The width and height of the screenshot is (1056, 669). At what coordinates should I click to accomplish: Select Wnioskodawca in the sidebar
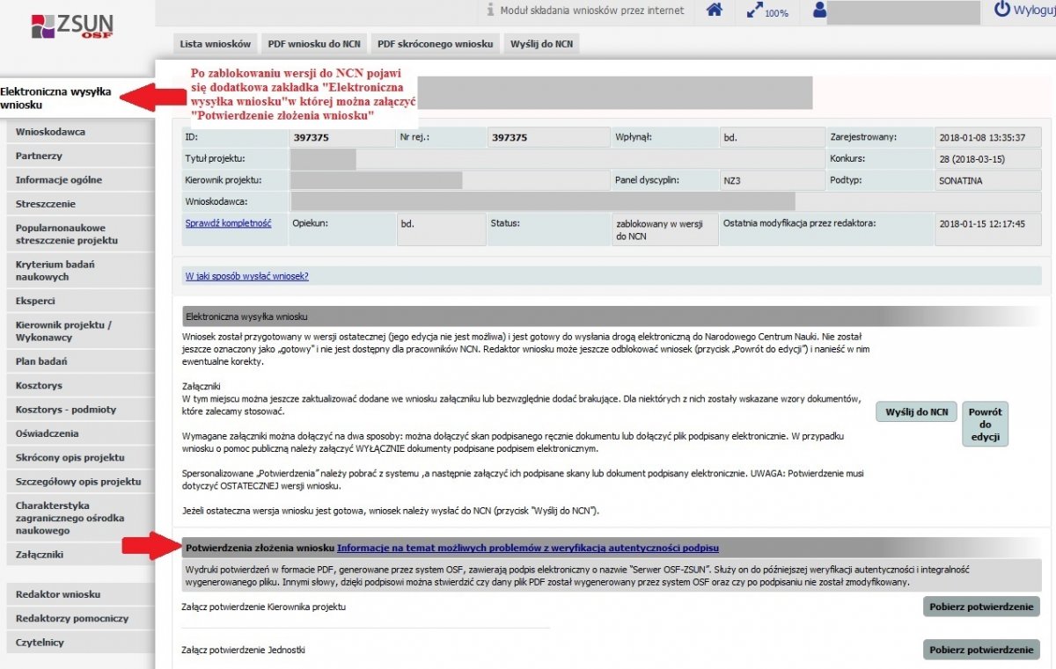[80, 132]
